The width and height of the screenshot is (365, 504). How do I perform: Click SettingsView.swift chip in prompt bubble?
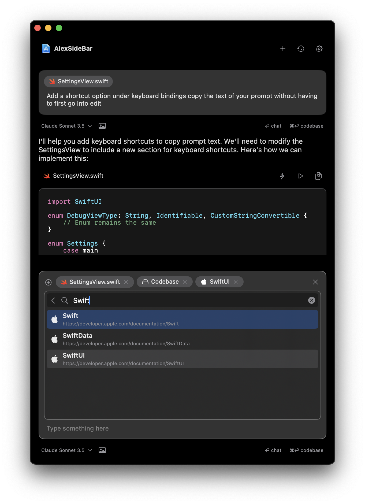pos(78,81)
